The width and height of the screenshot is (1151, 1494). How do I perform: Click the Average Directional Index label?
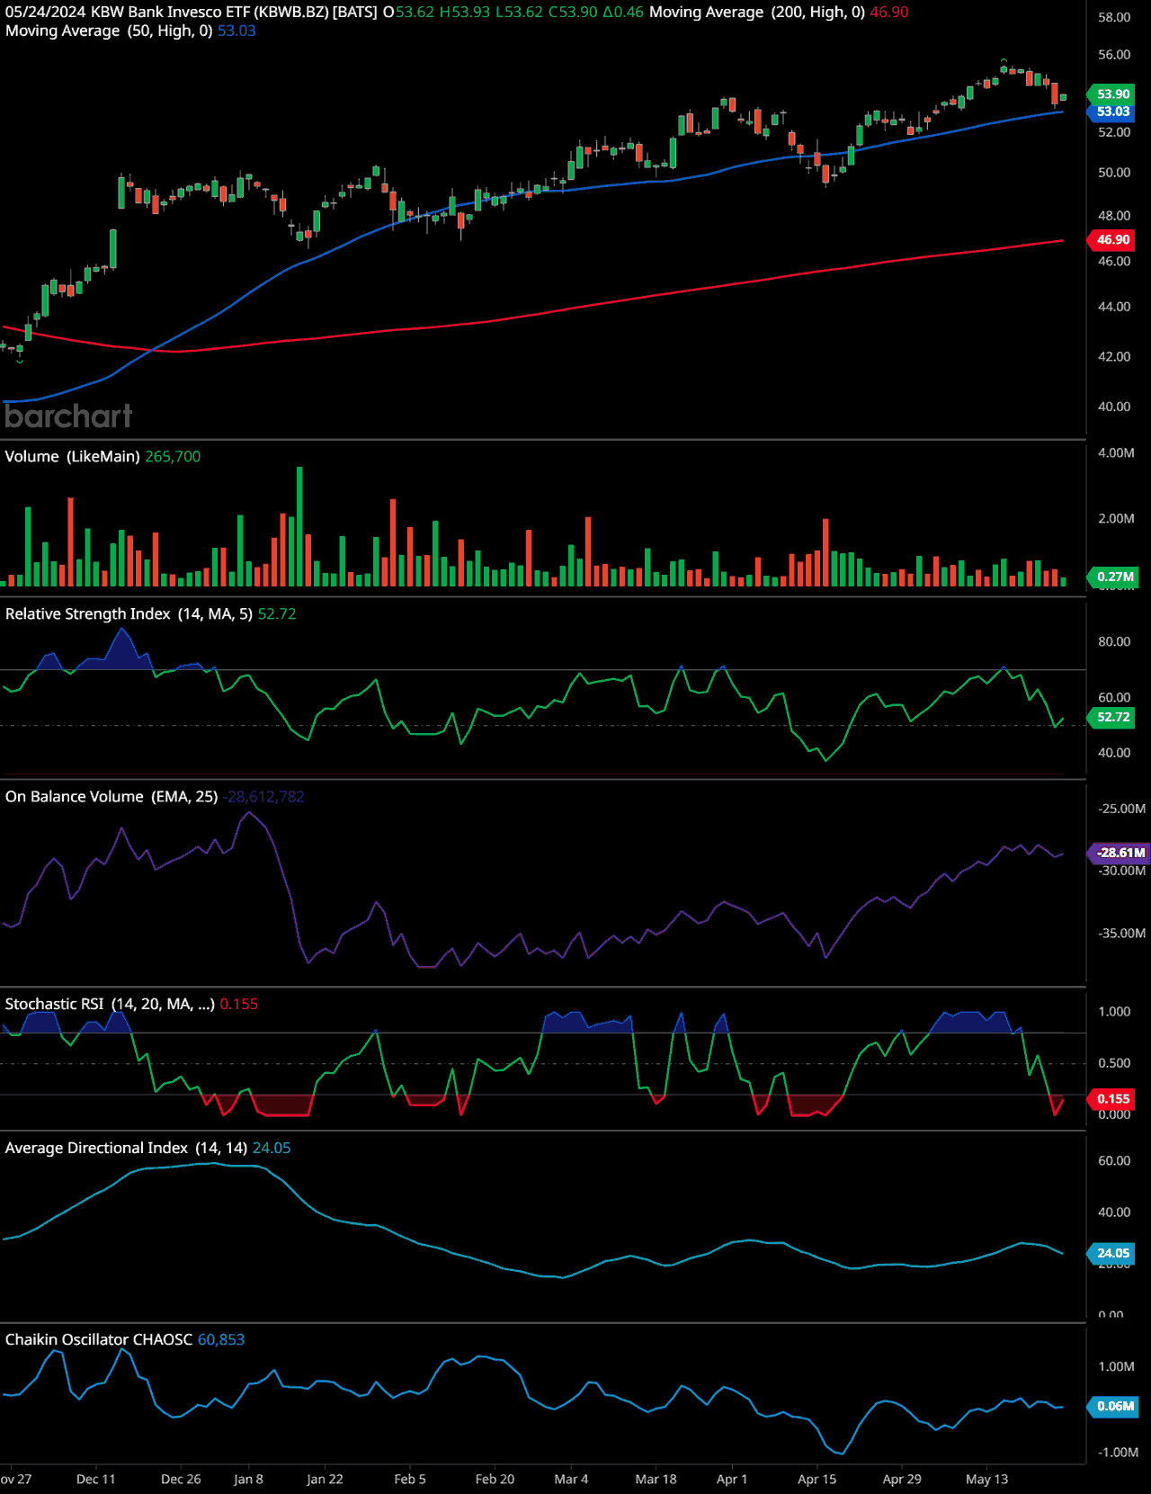pos(126,1149)
